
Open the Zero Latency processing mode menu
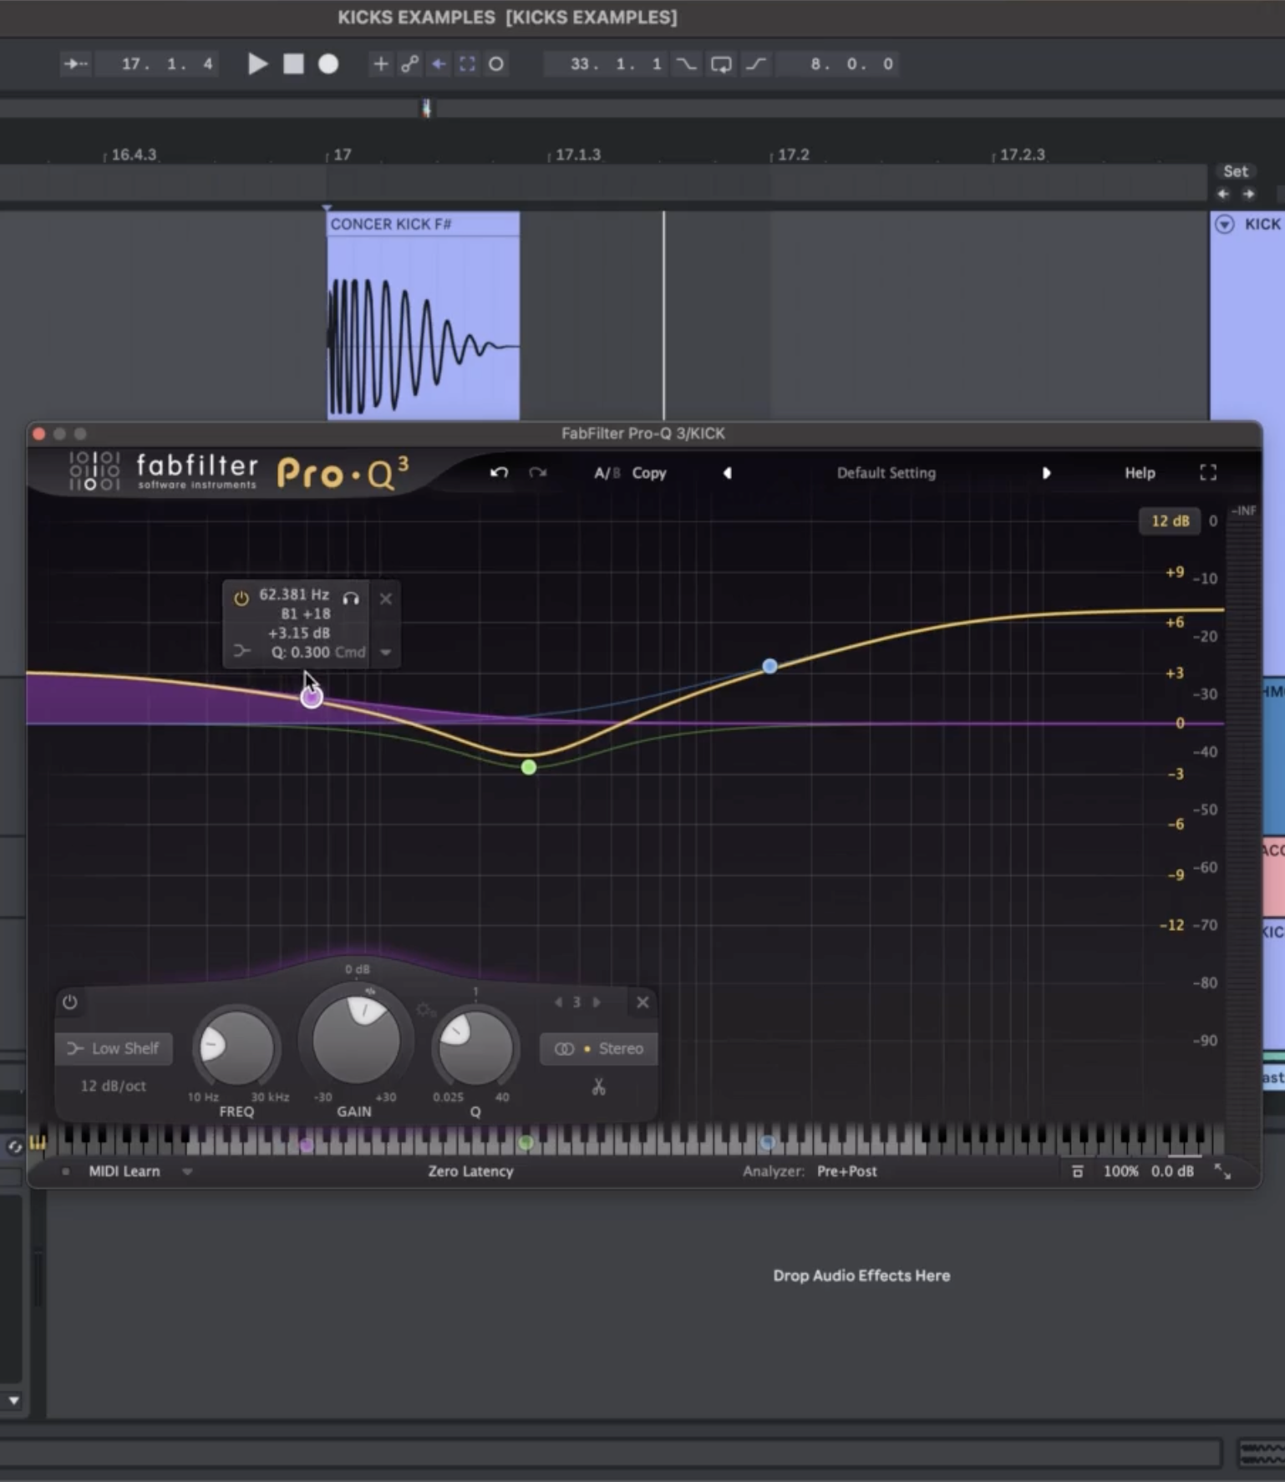(x=470, y=1171)
